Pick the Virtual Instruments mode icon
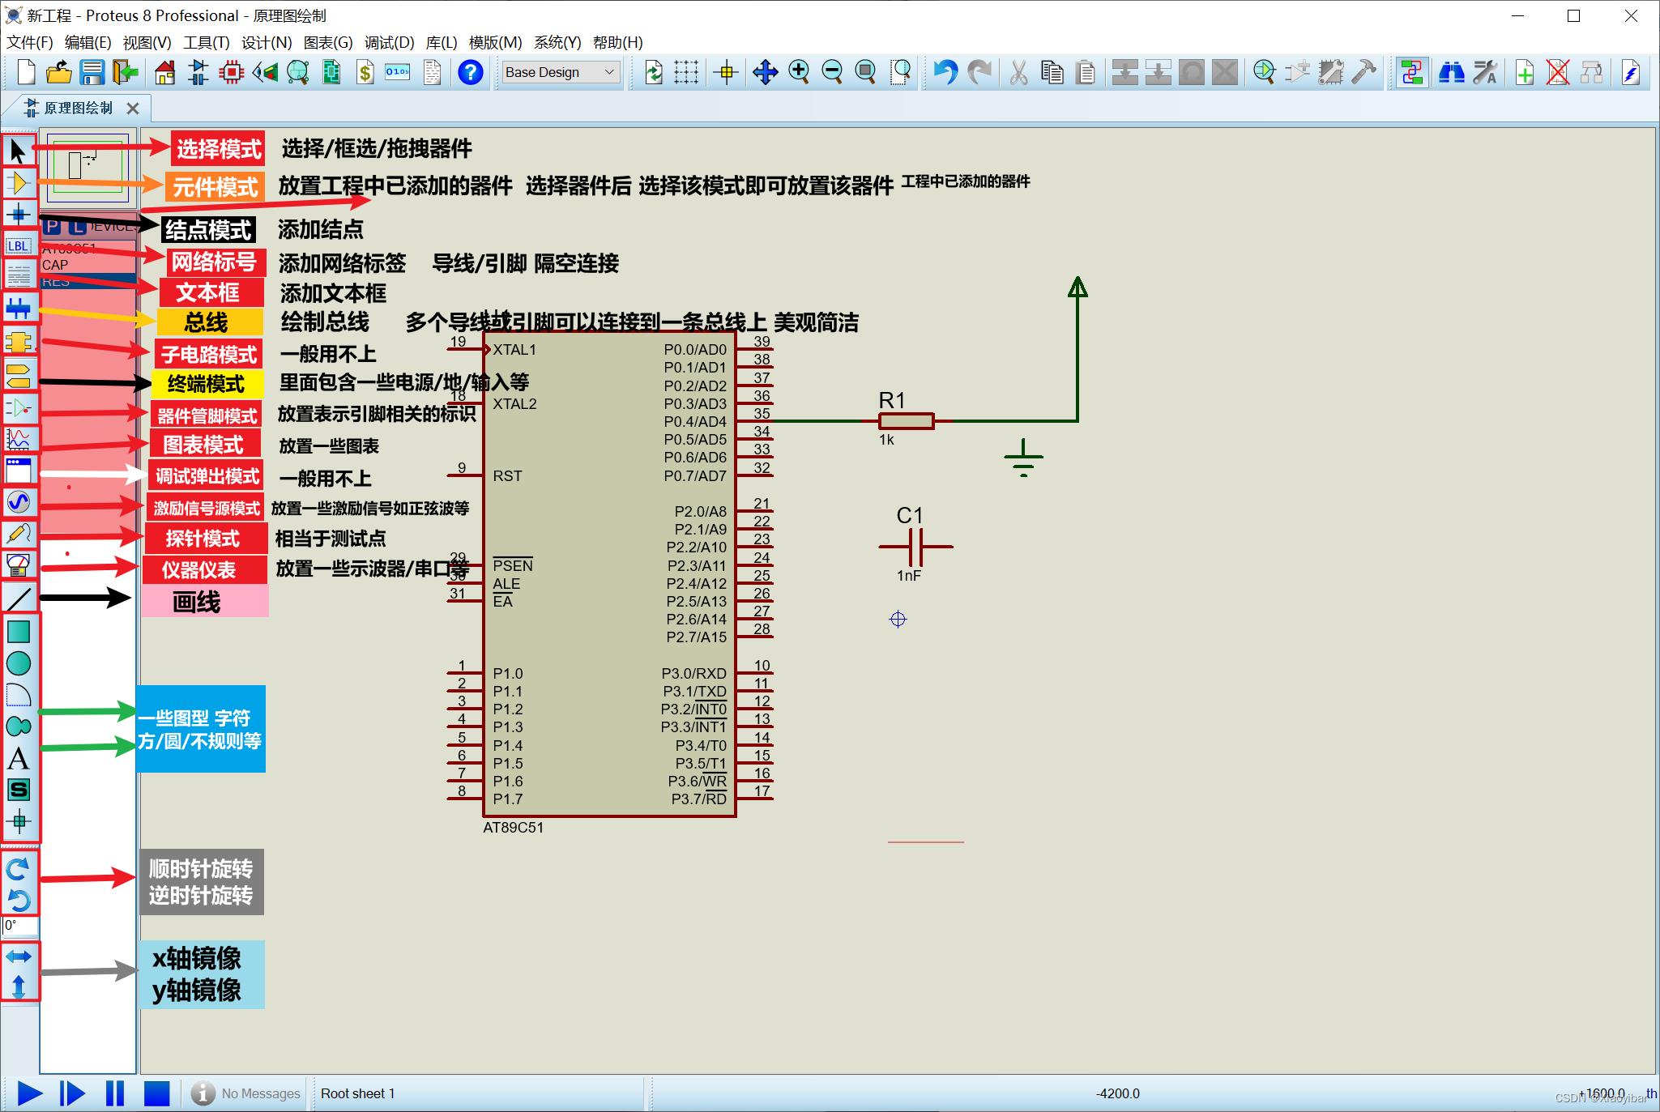 (x=18, y=565)
